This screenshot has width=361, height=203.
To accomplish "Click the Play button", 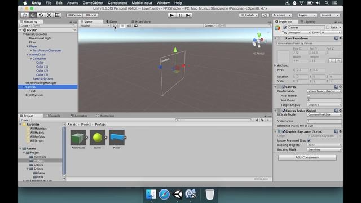I will (x=171, y=15).
